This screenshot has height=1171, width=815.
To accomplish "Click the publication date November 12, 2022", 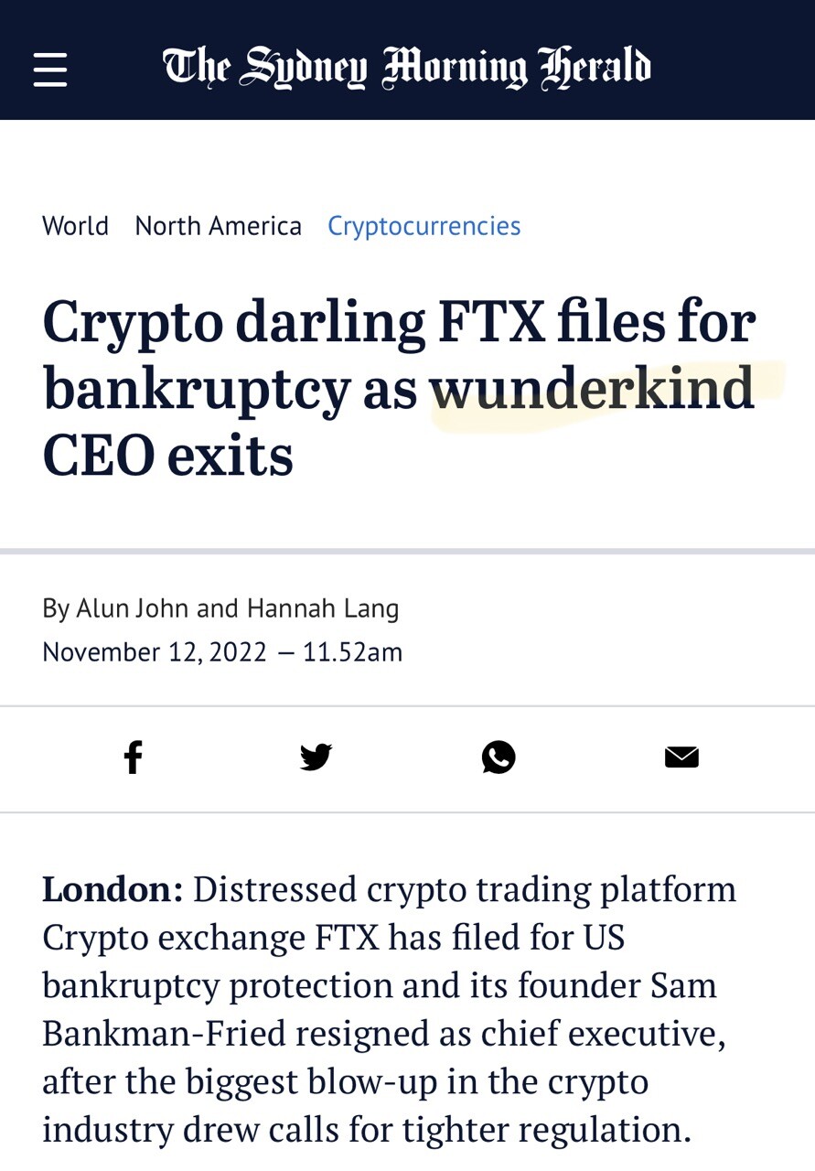I will pos(155,652).
